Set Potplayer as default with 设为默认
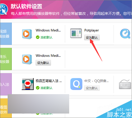Screen dimensions: 132x118 point(92,37)
